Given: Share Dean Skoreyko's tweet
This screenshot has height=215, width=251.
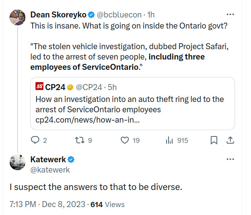Looking at the screenshot, I should coord(230,140).
